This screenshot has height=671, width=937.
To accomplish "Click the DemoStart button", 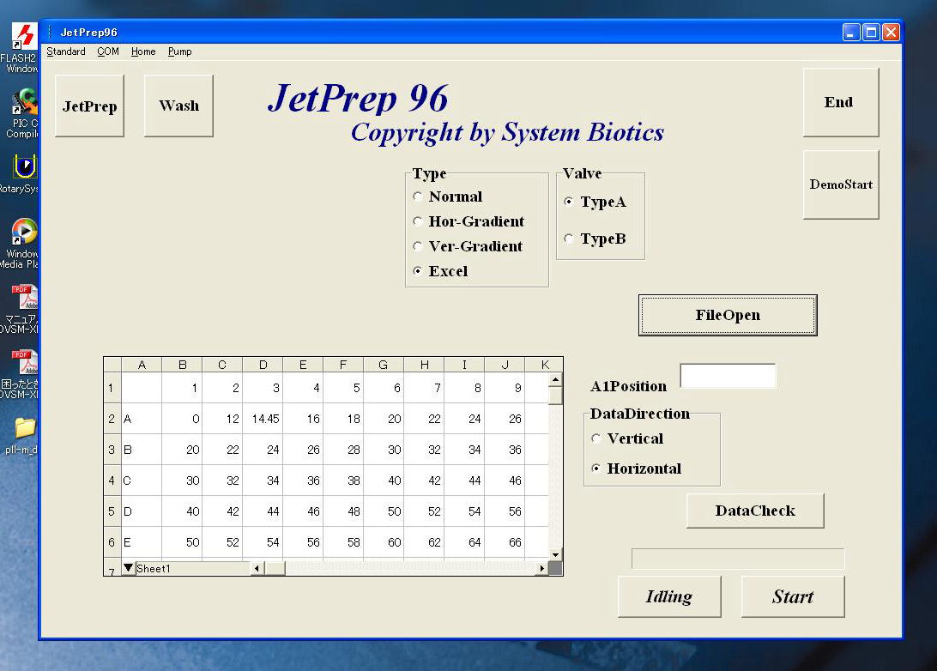I will pyautogui.click(x=841, y=184).
